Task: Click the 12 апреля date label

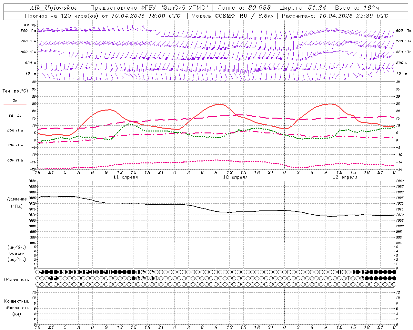Action: pos(235,177)
